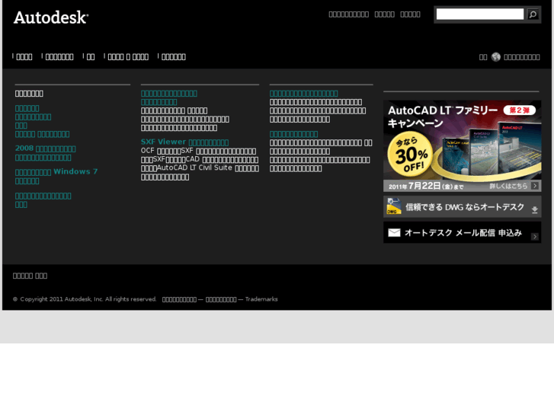554x415 pixels.
Task: Focus the search input field
Action: [x=480, y=14]
